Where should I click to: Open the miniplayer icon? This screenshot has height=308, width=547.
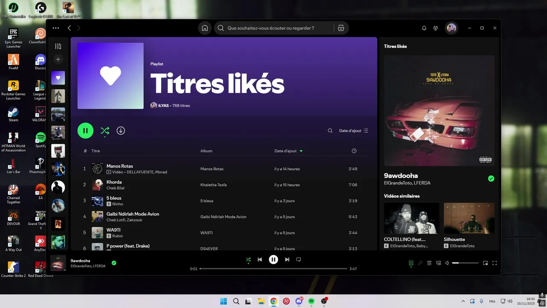pos(485,263)
